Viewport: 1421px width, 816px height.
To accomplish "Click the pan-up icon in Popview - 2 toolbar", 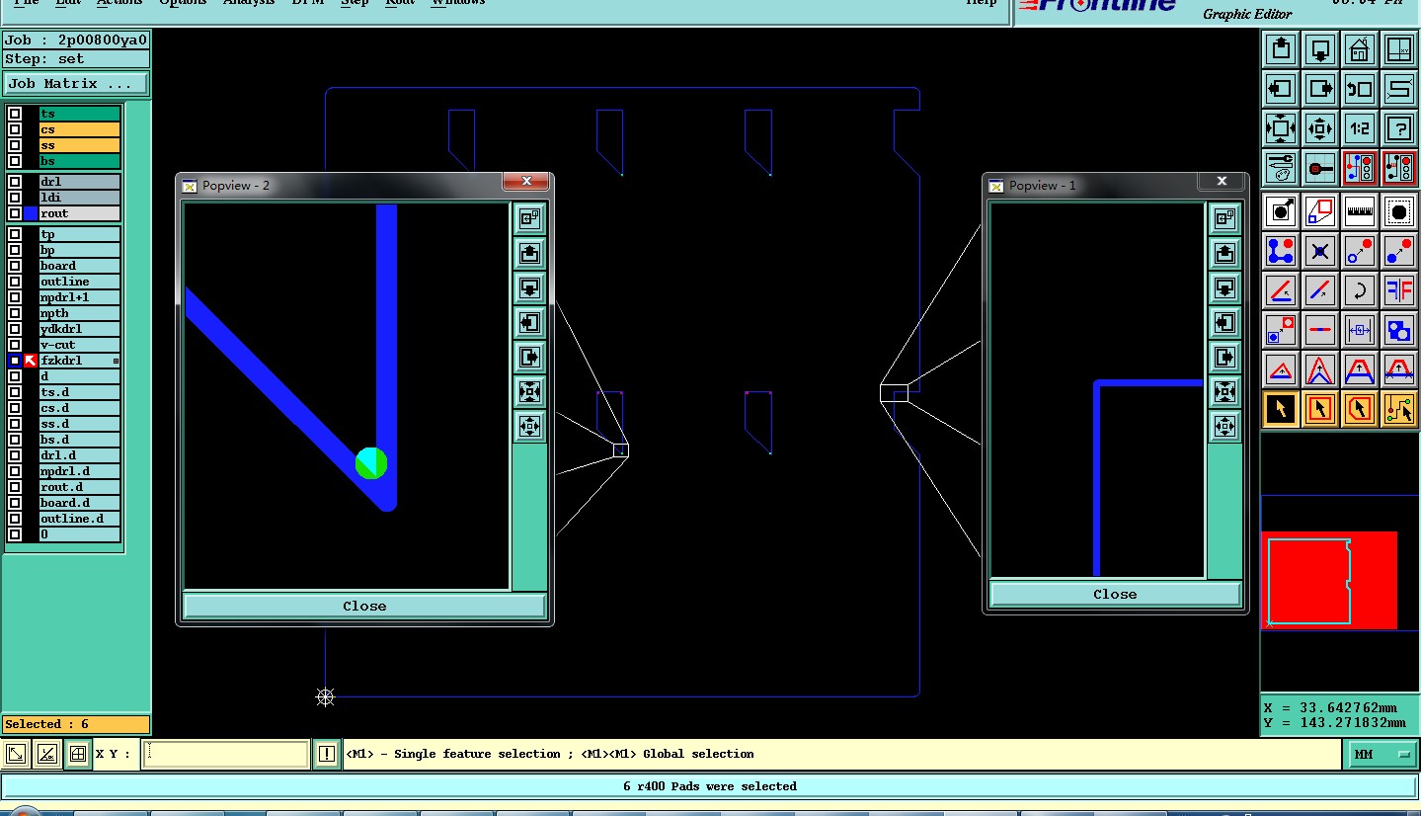I will 529,253.
